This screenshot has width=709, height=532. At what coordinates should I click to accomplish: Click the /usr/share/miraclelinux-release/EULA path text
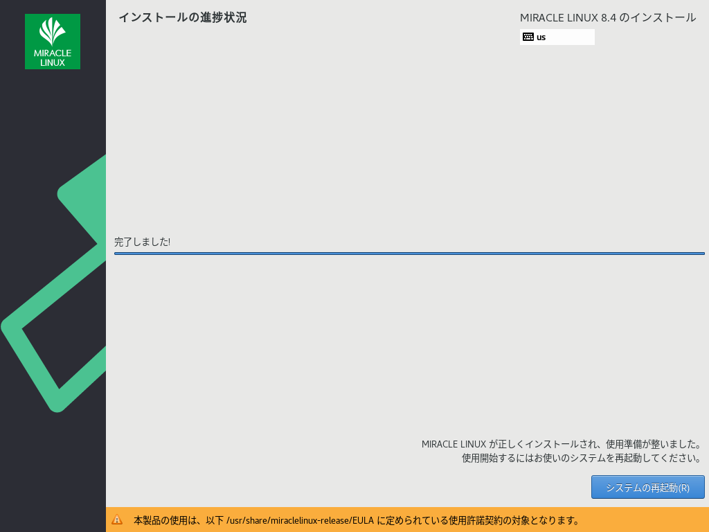click(x=300, y=520)
